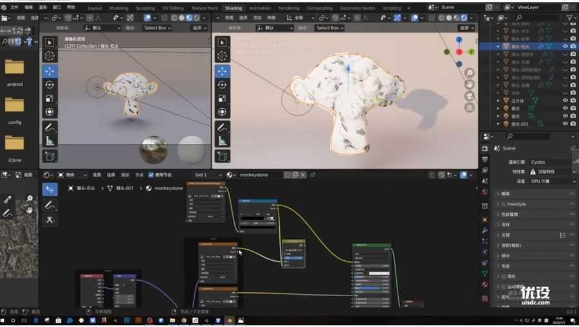Select the Add Cube tool in the right viewport
The height and width of the screenshot is (327, 579).
pyautogui.click(x=222, y=156)
